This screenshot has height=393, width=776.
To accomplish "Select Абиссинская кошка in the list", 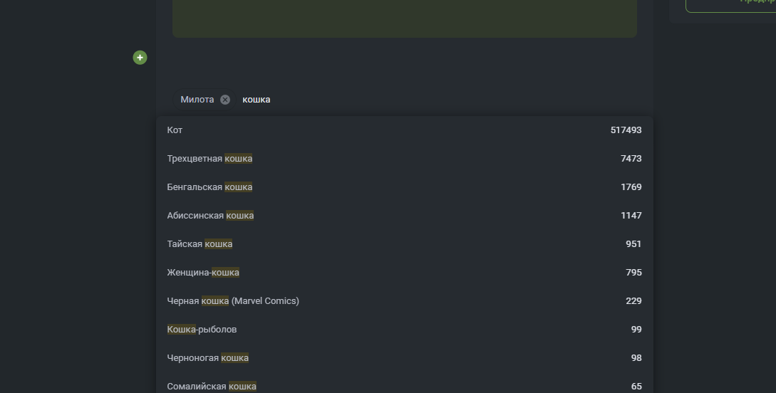I will tap(210, 216).
